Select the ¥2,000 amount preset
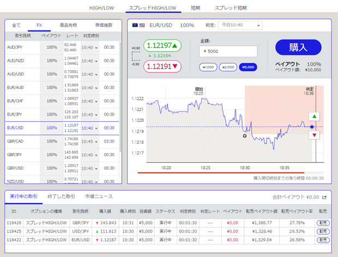The image size is (338, 257). (228, 67)
